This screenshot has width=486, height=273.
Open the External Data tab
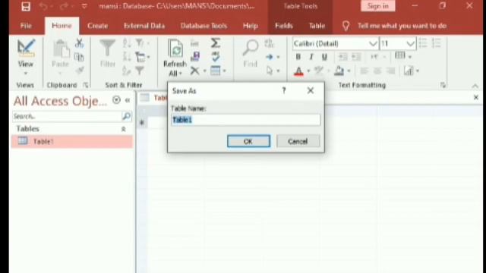[144, 26]
